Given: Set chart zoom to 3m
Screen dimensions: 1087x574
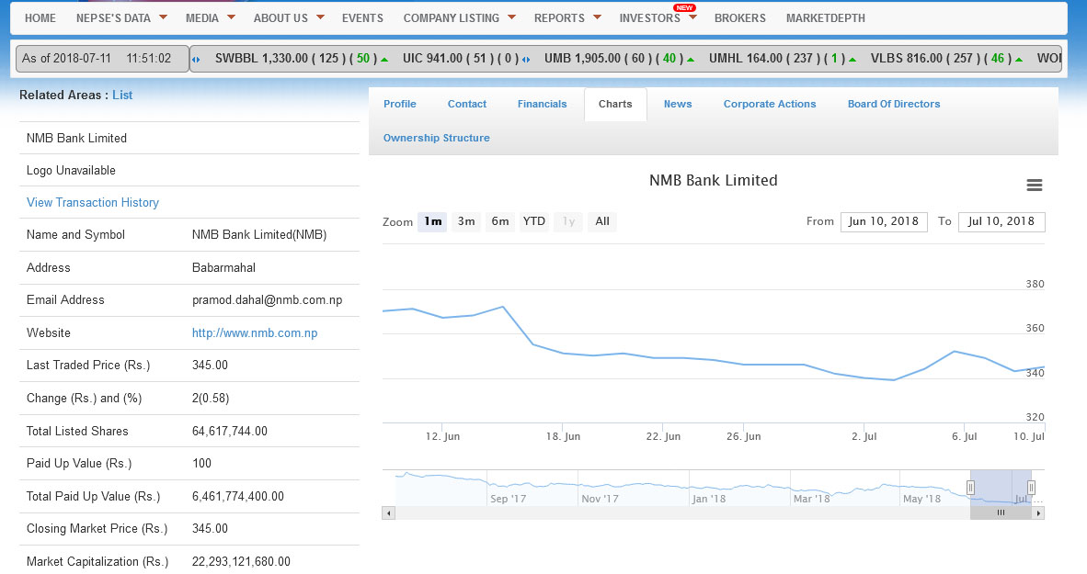Looking at the screenshot, I should pos(466,221).
